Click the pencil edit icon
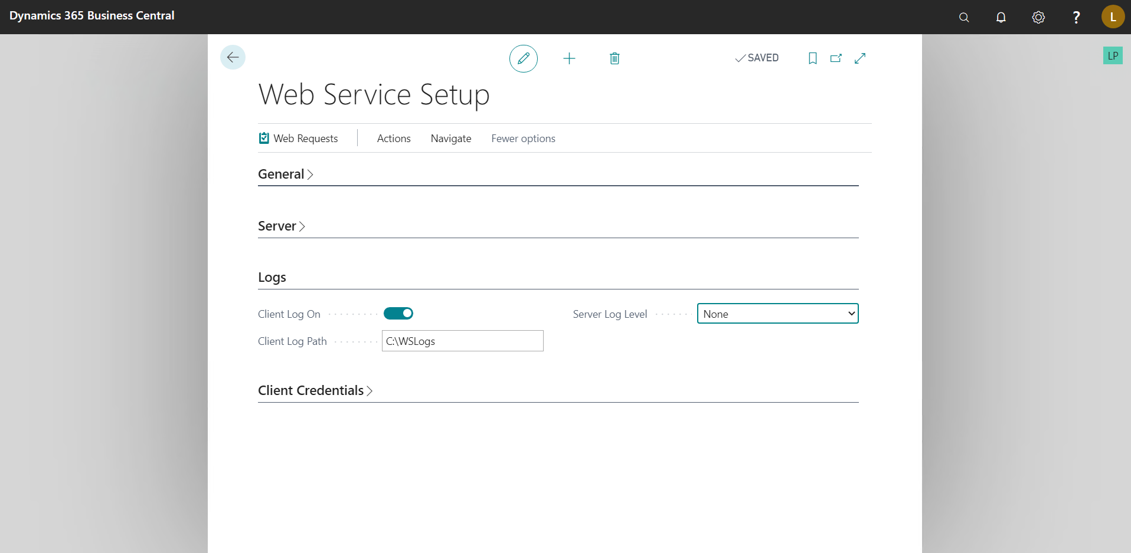The width and height of the screenshot is (1131, 553). 524,58
